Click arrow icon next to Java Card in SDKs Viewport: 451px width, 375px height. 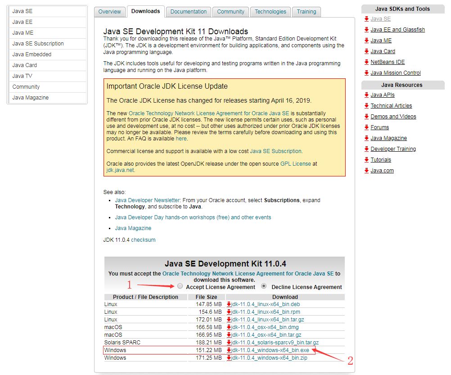(x=366, y=51)
